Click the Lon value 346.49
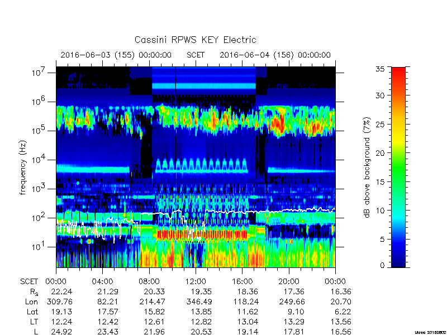Screen dimensions: 447x335 pyautogui.click(x=199, y=301)
